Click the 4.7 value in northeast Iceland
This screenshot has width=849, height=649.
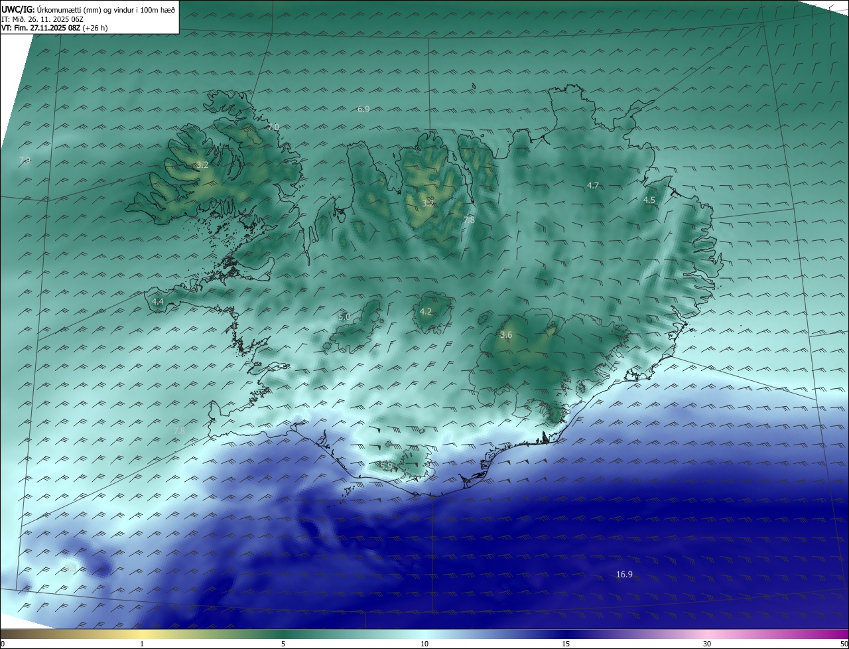click(x=593, y=186)
